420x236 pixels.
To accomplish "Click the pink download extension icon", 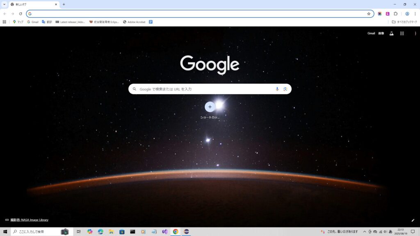I will tap(388, 14).
